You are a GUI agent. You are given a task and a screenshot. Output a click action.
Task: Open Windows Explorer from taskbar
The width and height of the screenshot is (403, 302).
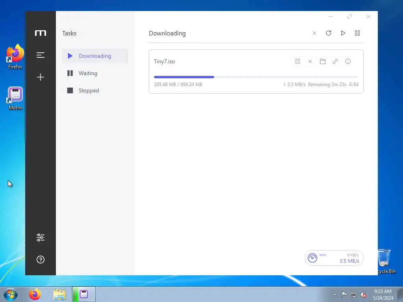point(60,294)
